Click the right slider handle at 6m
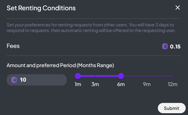The width and height of the screenshot is (188, 115). tap(121, 76)
